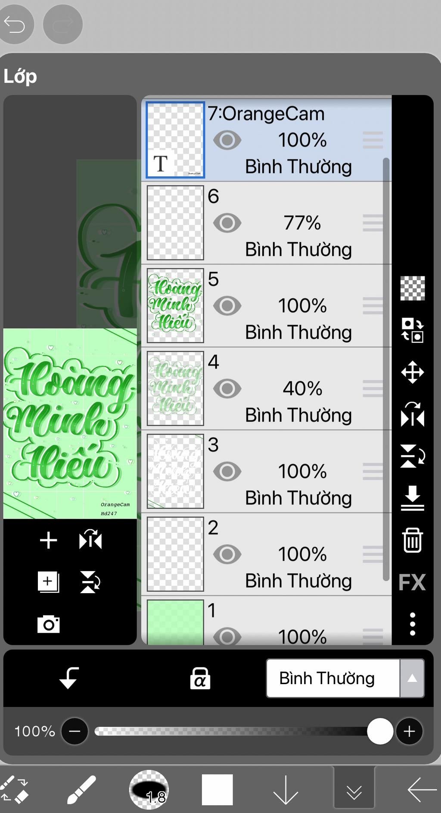The width and height of the screenshot is (441, 813).
Task: Toggle visibility of layer 5
Action: point(227,306)
